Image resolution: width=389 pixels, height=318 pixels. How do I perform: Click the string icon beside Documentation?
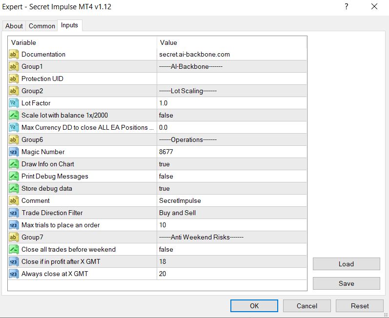pos(14,54)
